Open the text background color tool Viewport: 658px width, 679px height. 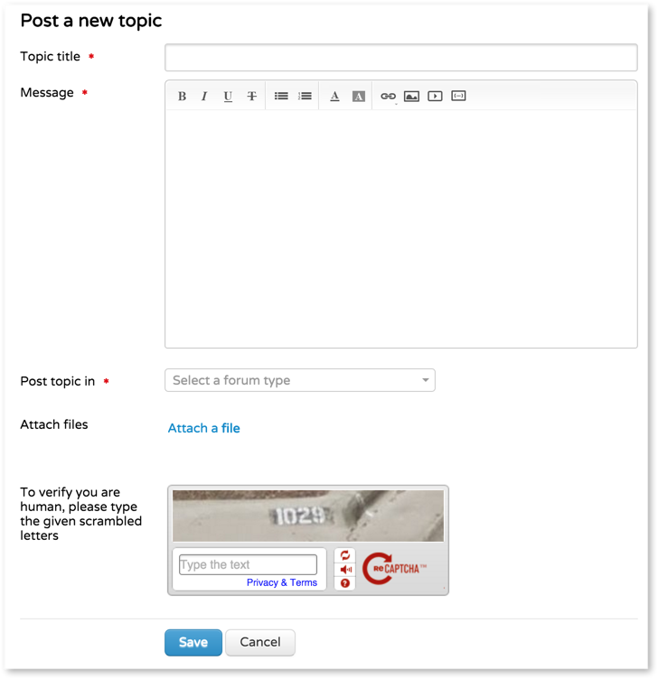coord(359,96)
